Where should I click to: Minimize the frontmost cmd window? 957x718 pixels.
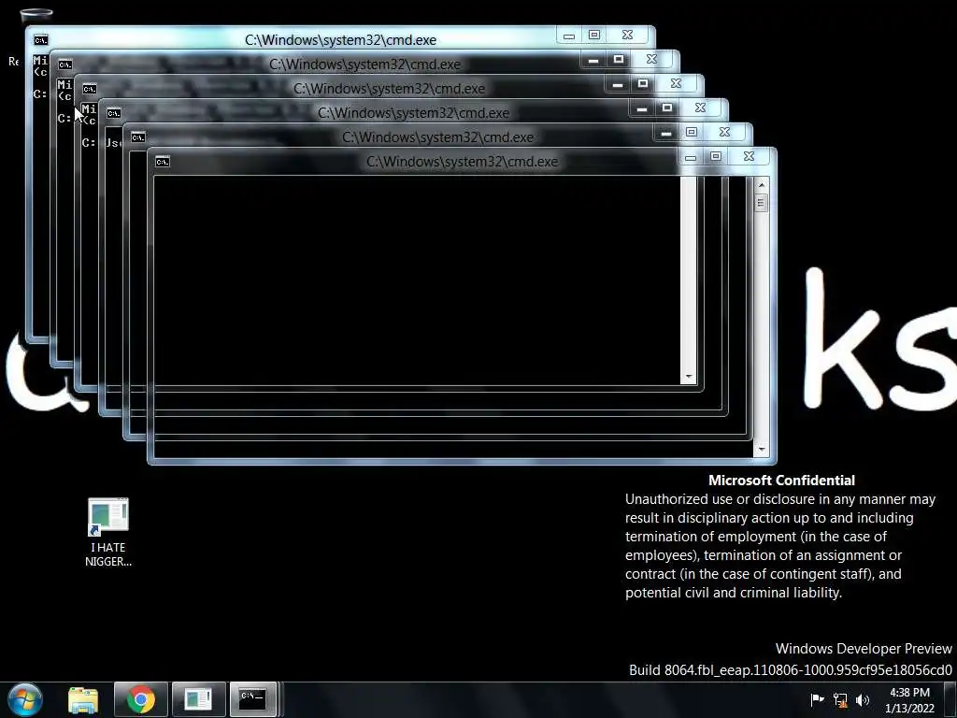coord(691,157)
